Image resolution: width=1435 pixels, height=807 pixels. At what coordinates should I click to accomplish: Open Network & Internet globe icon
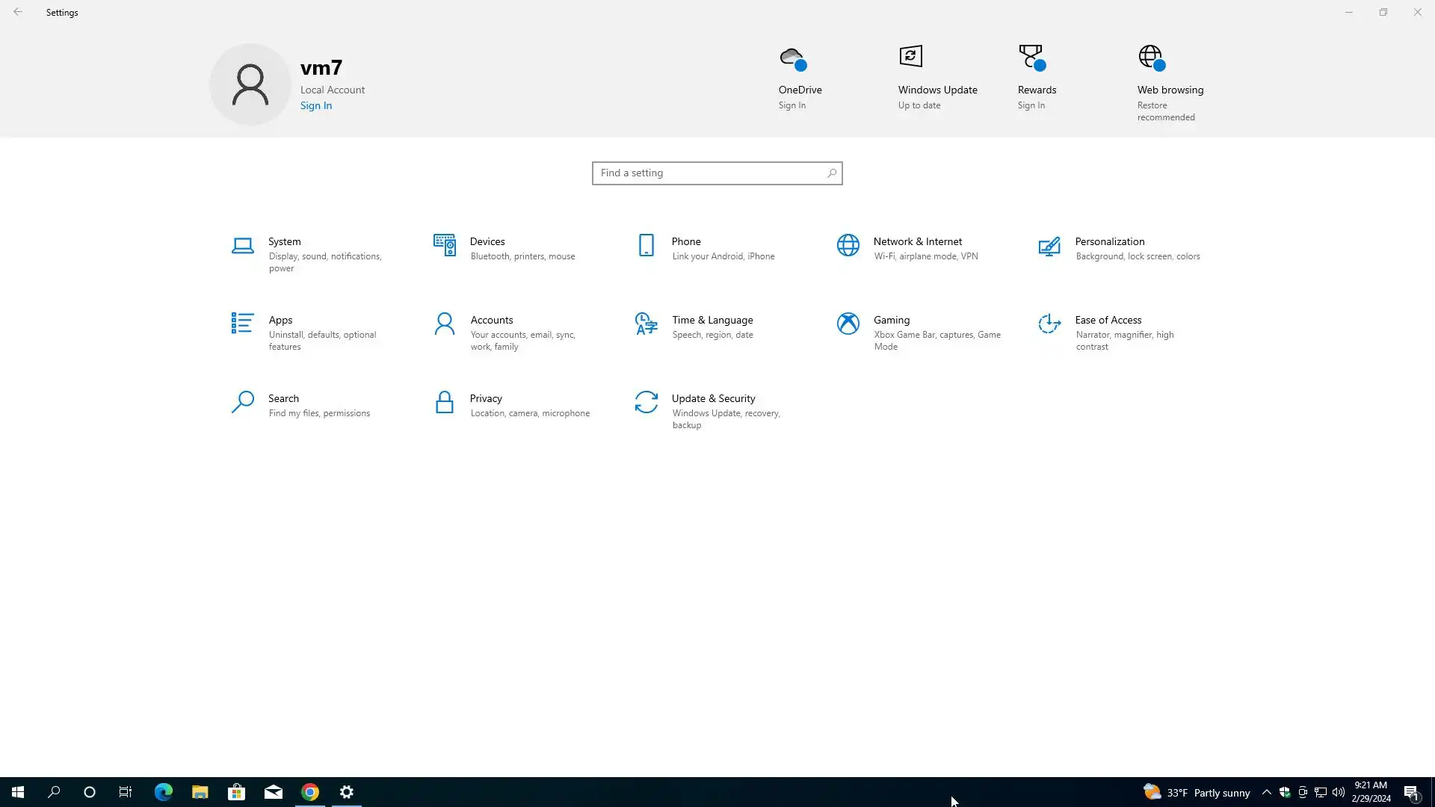point(848,245)
